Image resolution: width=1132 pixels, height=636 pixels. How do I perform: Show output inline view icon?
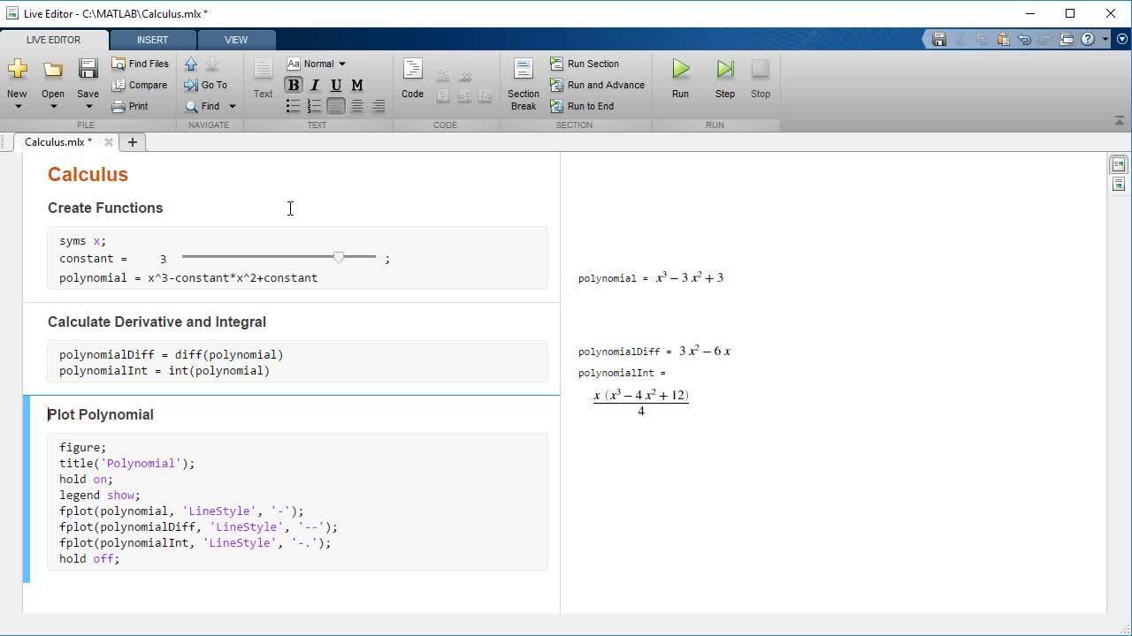click(1118, 185)
